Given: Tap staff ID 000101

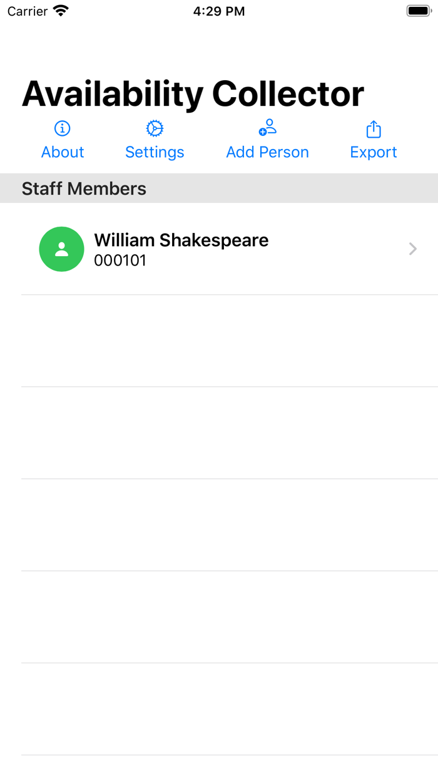Looking at the screenshot, I should click(121, 261).
